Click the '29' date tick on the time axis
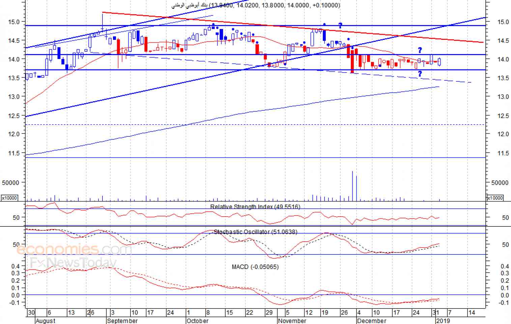Viewport: 511px width, 324px height. pyautogui.click(x=269, y=313)
